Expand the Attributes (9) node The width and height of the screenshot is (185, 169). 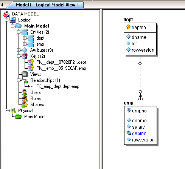(x=19, y=50)
